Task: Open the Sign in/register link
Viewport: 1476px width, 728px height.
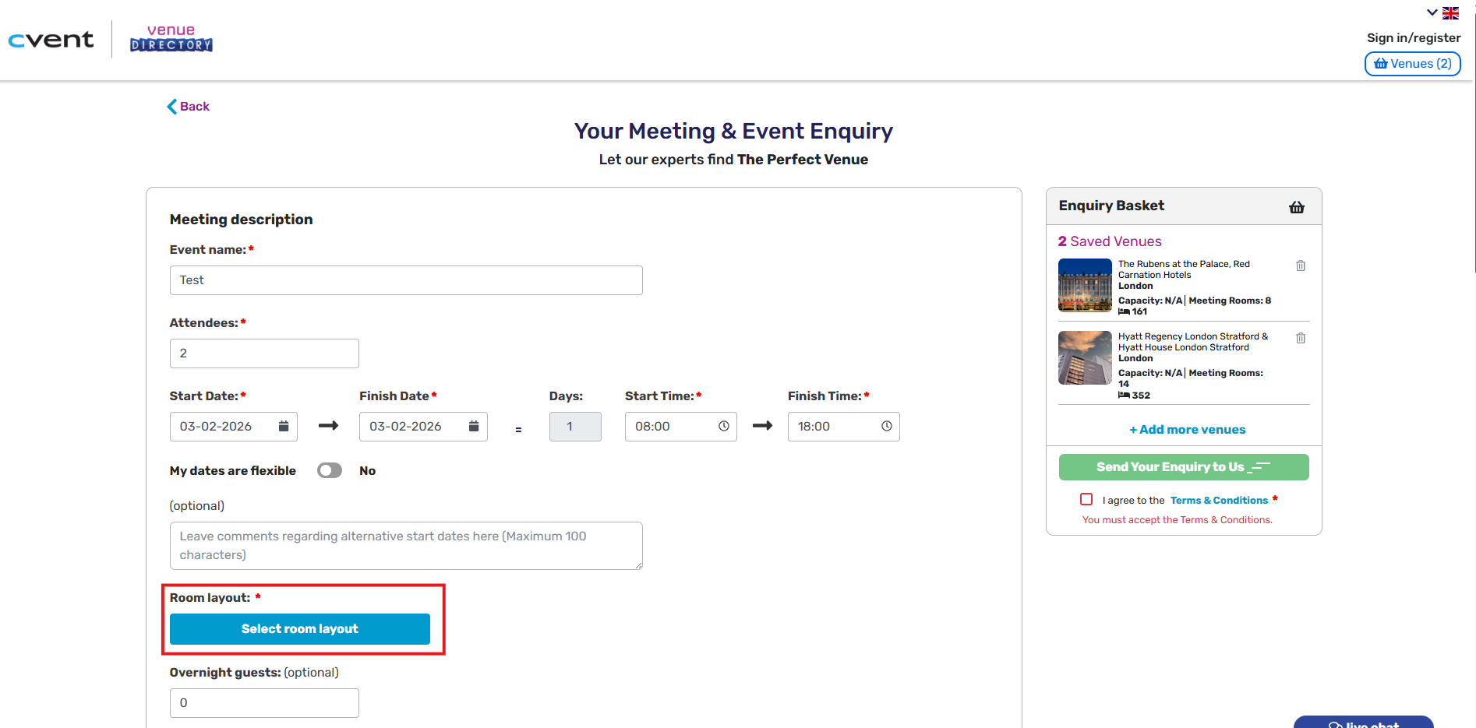Action: coord(1414,37)
